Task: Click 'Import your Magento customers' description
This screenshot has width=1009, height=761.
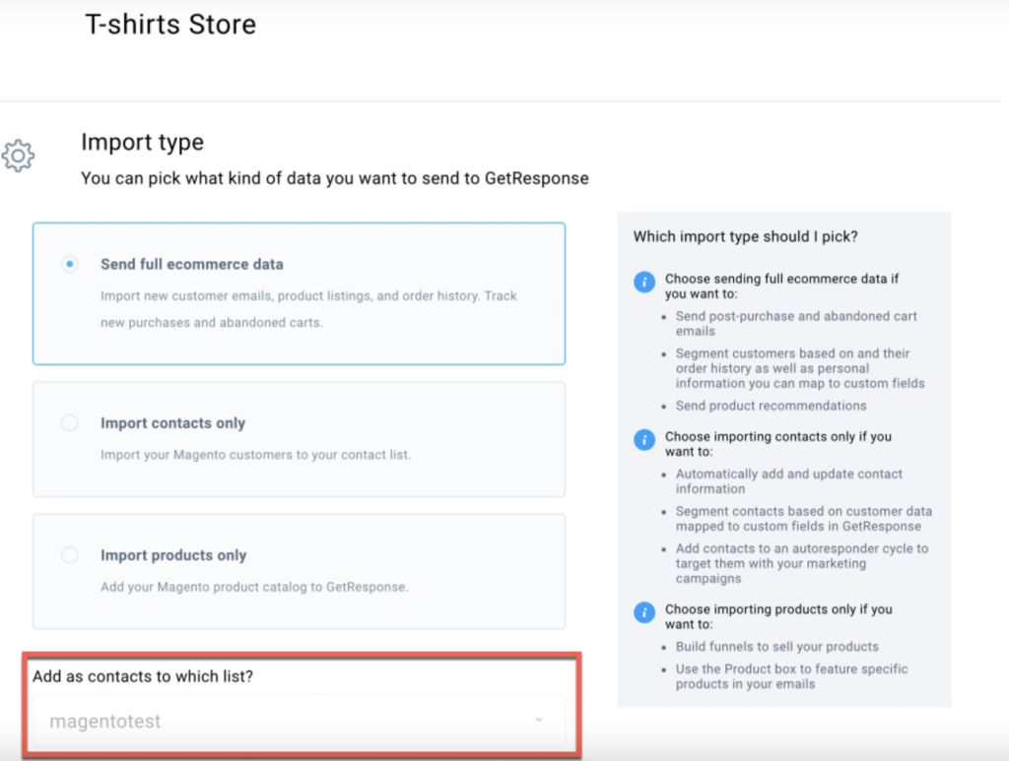Action: coord(255,455)
